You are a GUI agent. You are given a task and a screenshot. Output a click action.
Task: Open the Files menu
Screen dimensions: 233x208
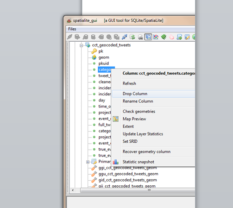pyautogui.click(x=72, y=29)
